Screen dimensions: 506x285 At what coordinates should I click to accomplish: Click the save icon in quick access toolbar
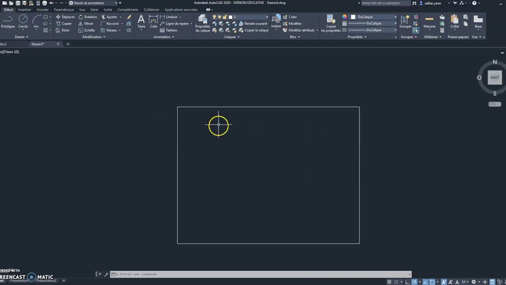point(18,3)
